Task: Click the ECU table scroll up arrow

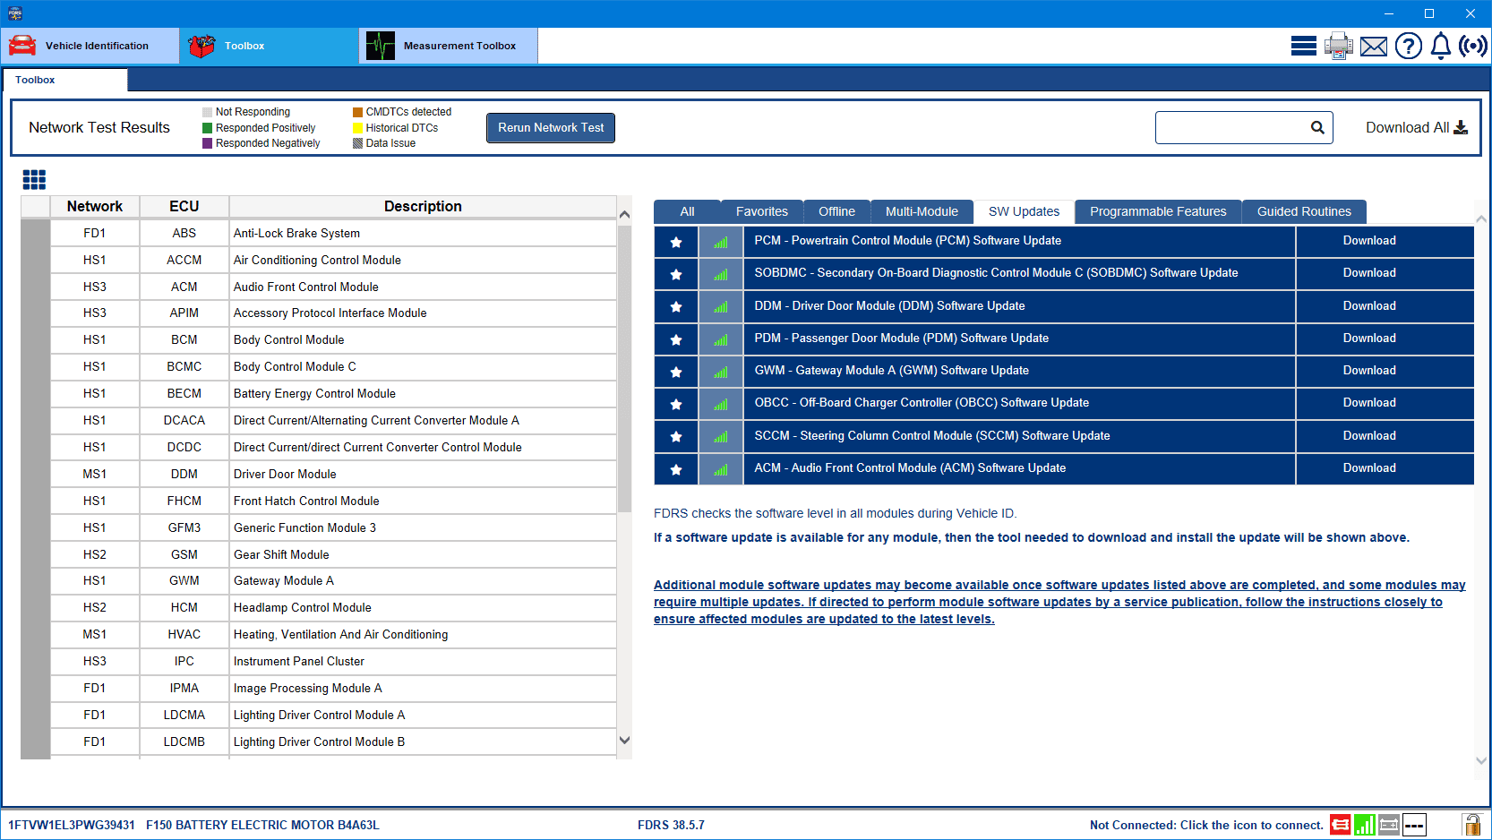Action: [x=624, y=215]
